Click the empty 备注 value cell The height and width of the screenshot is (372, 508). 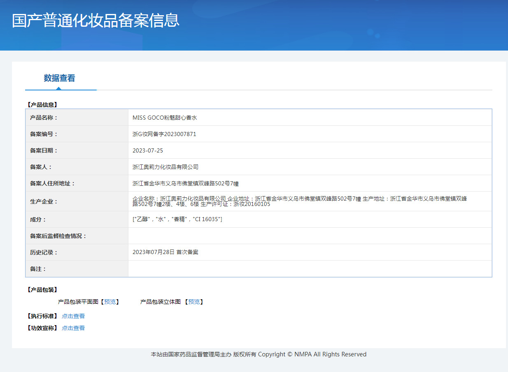[310, 269]
